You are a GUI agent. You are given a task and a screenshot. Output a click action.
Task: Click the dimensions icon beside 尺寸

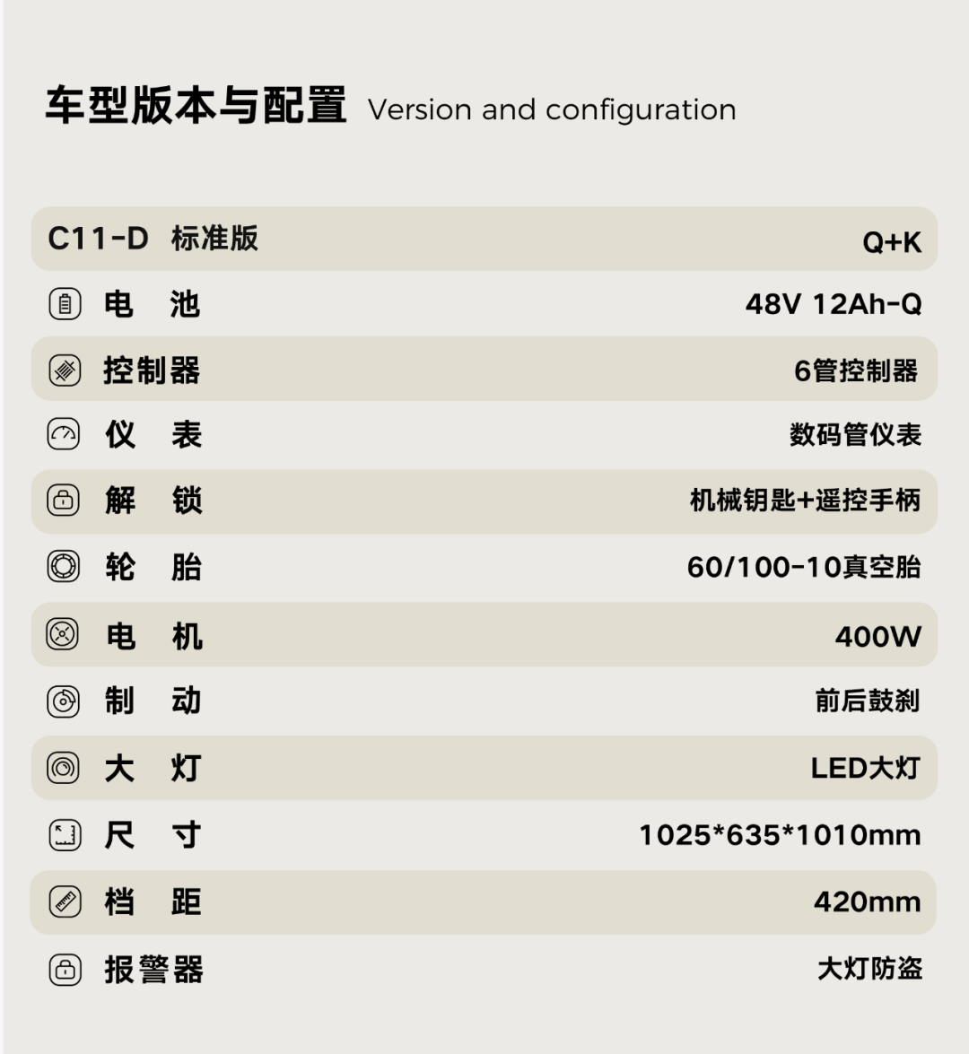click(64, 835)
